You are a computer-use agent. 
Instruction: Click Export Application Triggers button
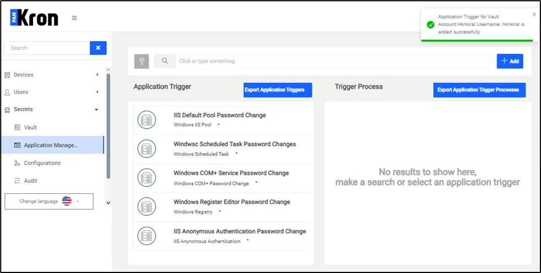pyautogui.click(x=278, y=90)
